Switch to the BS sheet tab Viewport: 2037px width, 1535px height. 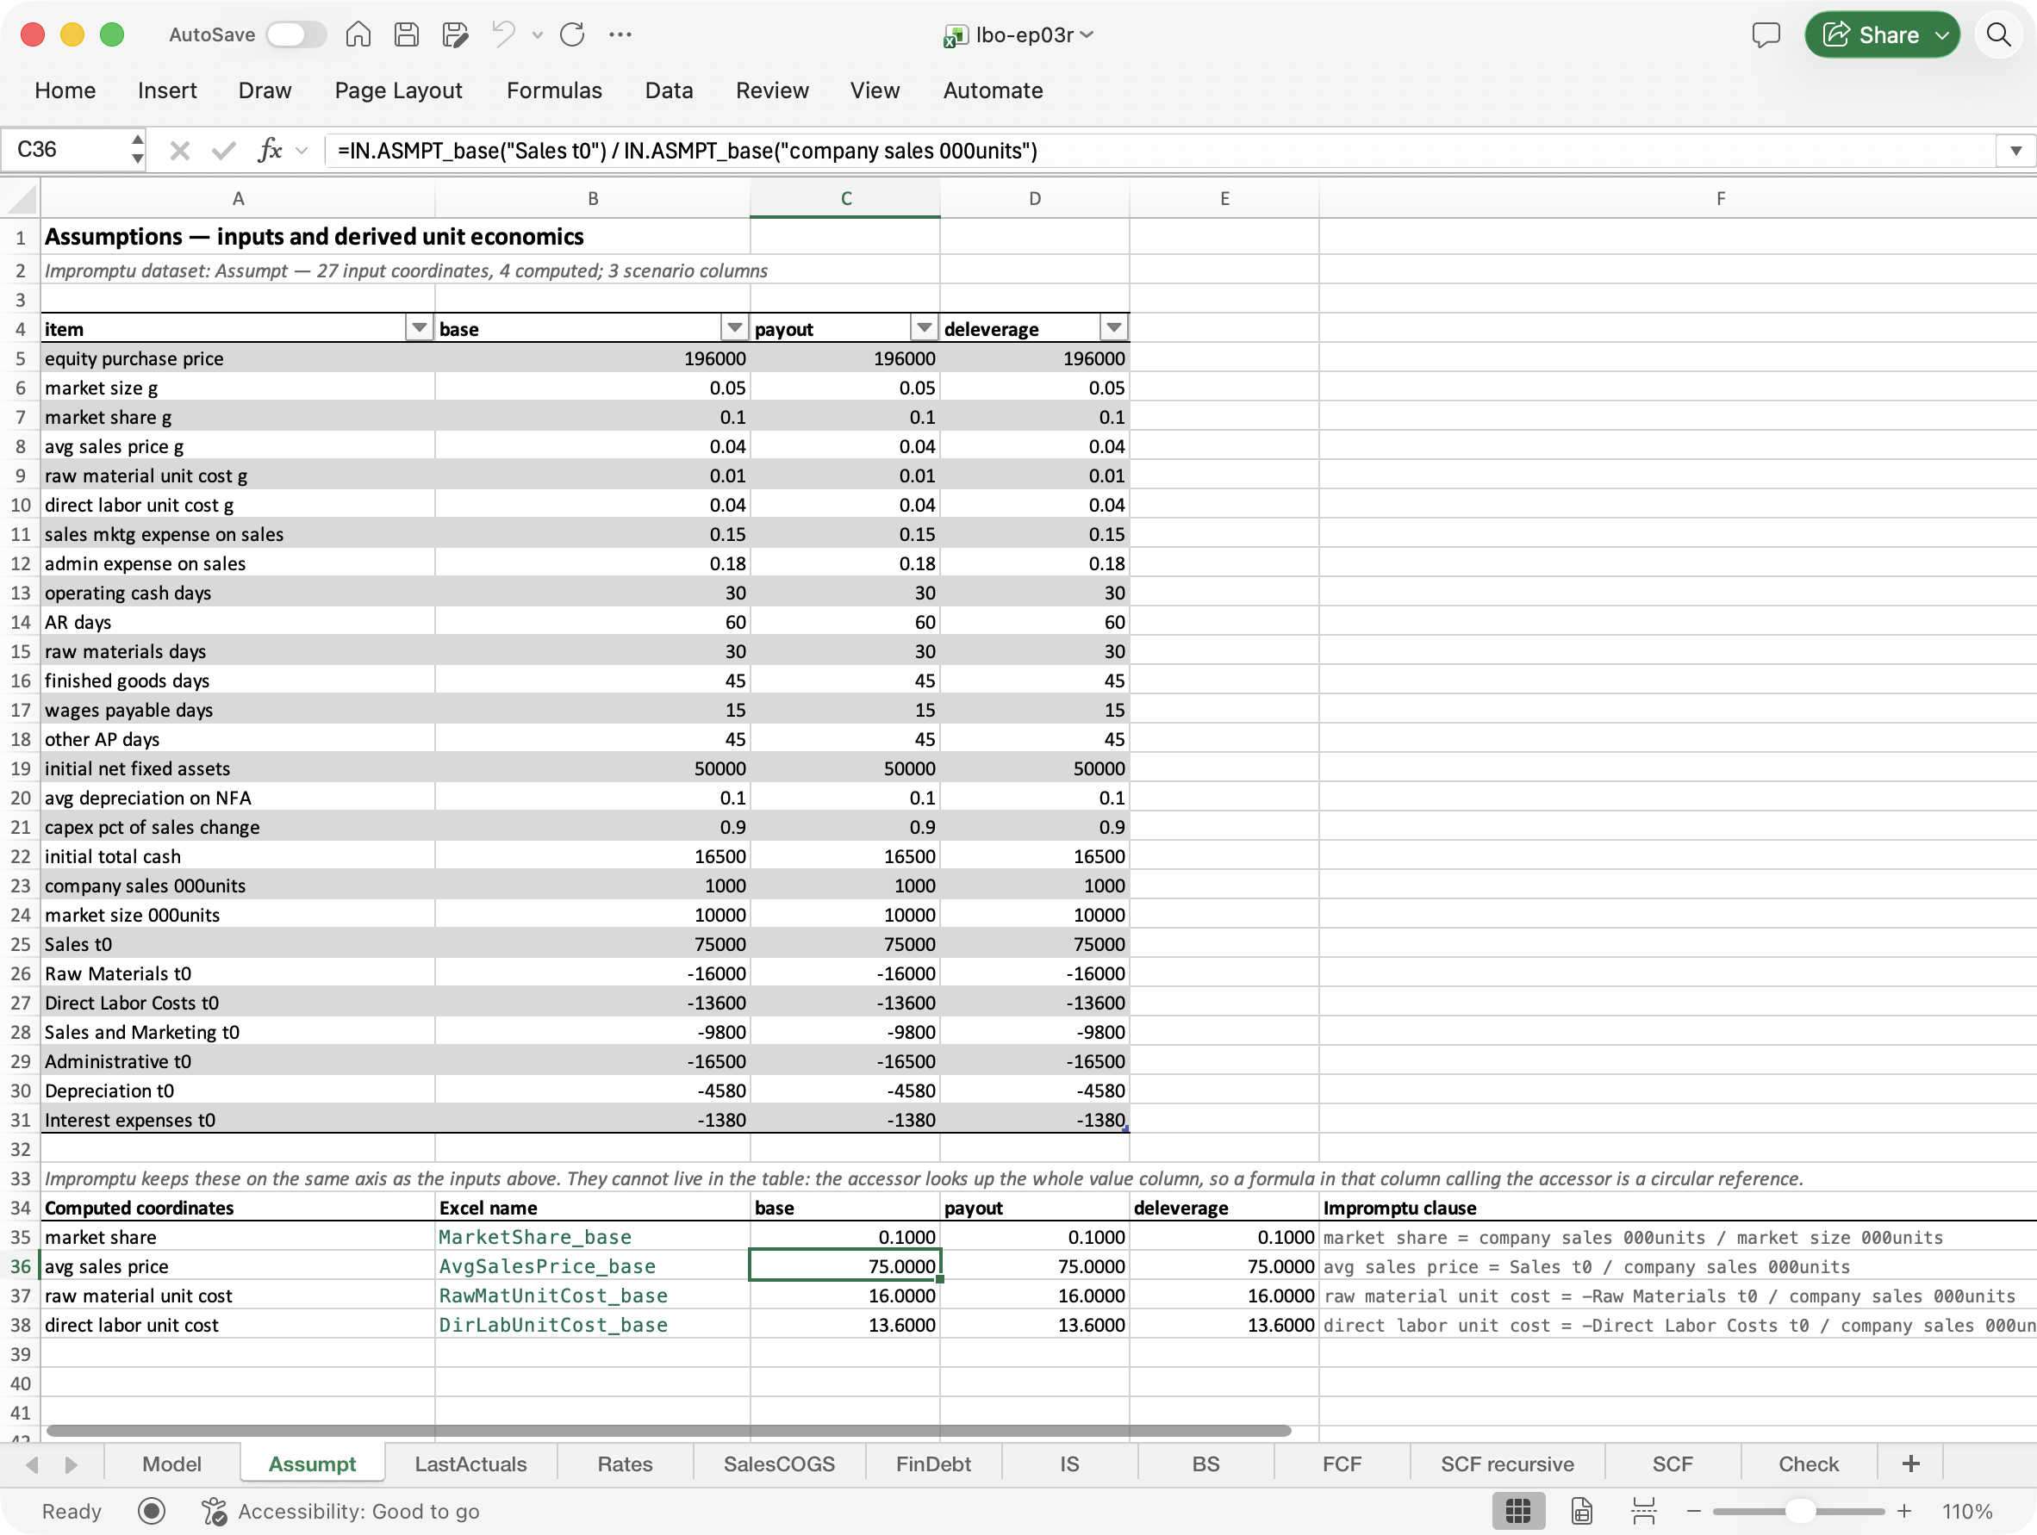[x=1206, y=1464]
